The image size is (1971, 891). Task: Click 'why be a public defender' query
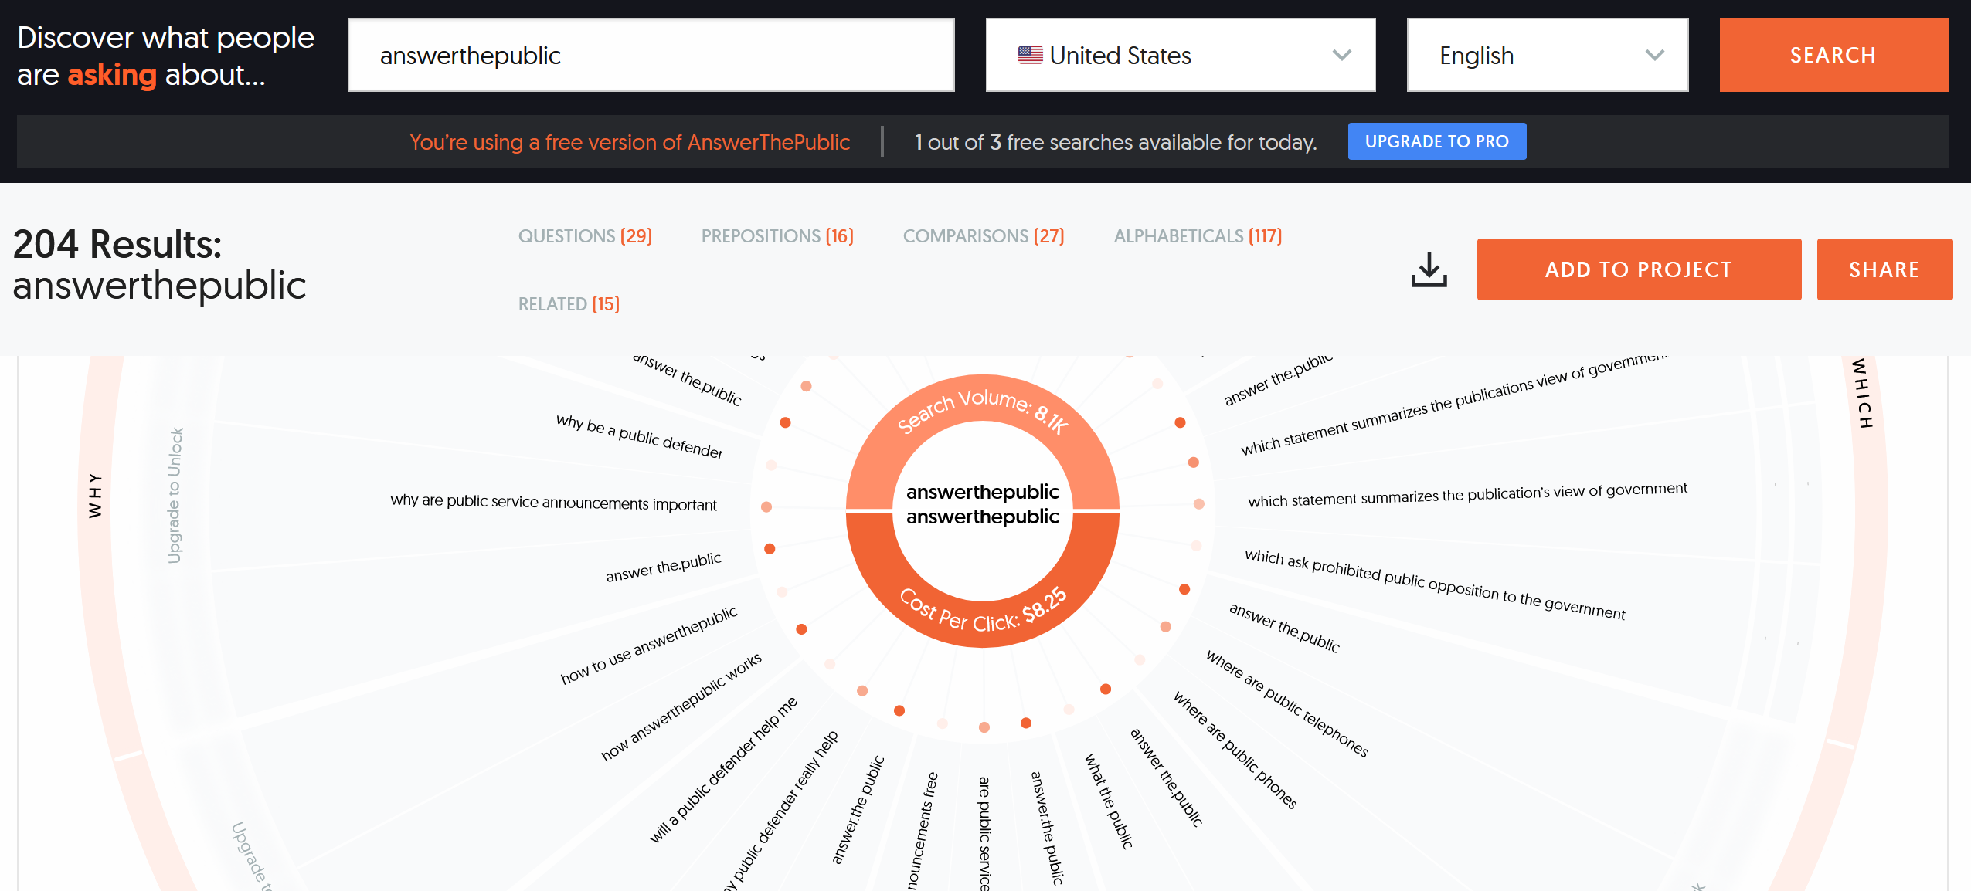[x=640, y=436]
